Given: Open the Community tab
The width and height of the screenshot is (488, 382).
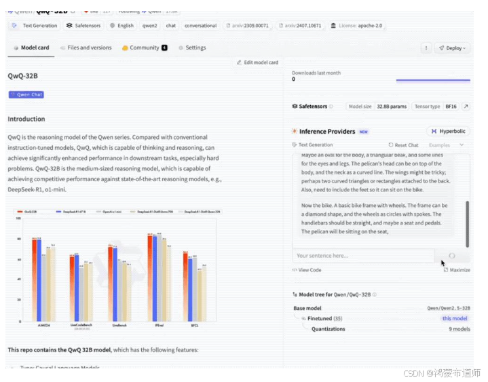Looking at the screenshot, I should 145,47.
